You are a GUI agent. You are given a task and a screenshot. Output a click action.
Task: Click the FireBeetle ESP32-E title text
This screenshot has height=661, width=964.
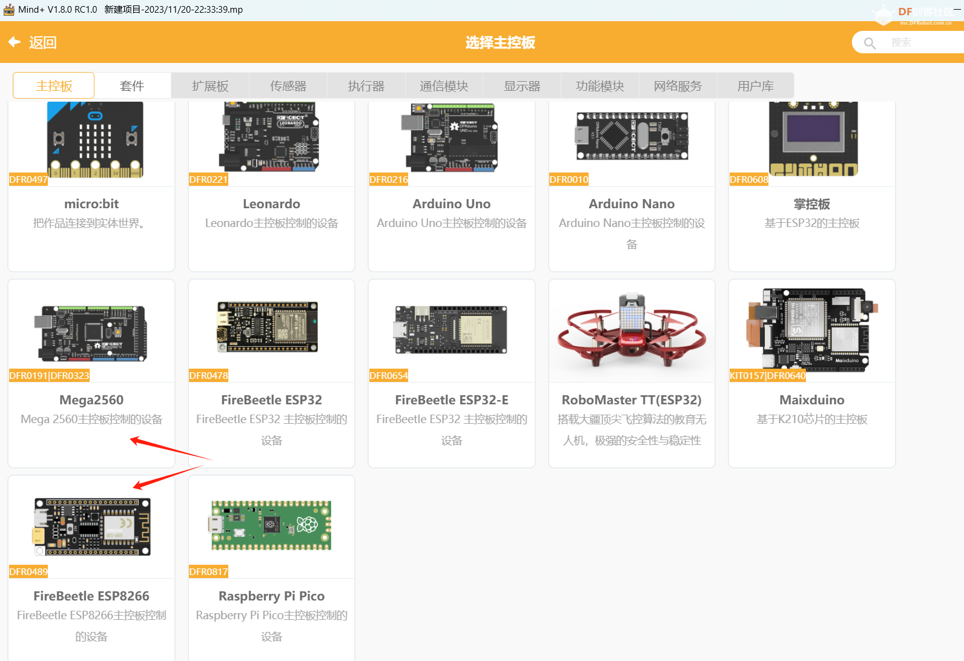click(x=452, y=400)
